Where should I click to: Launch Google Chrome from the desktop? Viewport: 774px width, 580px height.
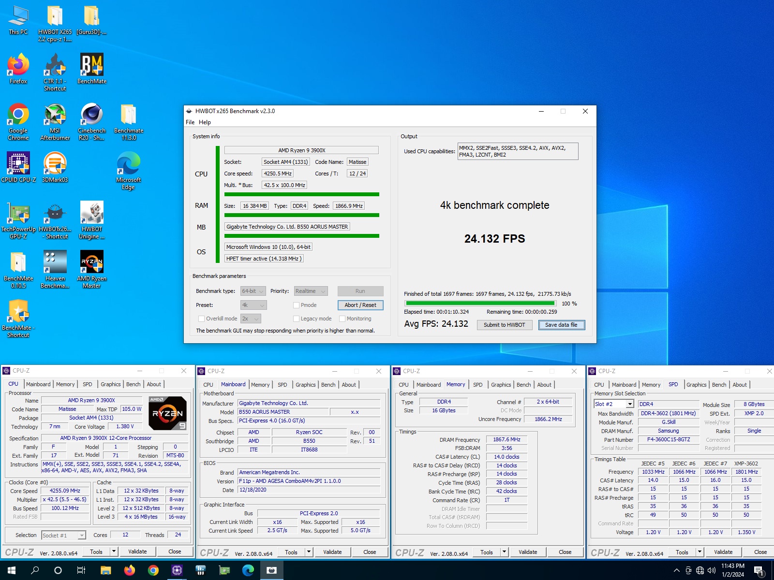coord(18,122)
